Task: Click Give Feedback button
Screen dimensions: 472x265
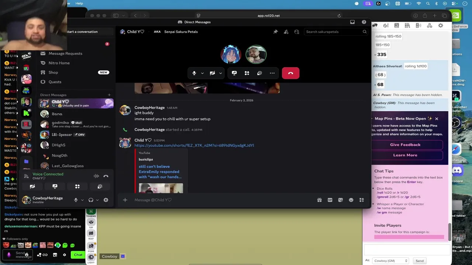Action: pyautogui.click(x=405, y=145)
